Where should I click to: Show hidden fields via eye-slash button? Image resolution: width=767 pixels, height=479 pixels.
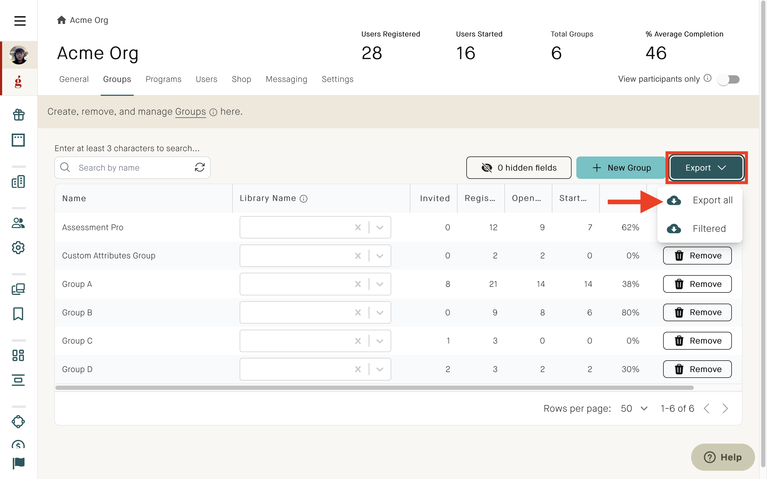point(519,168)
